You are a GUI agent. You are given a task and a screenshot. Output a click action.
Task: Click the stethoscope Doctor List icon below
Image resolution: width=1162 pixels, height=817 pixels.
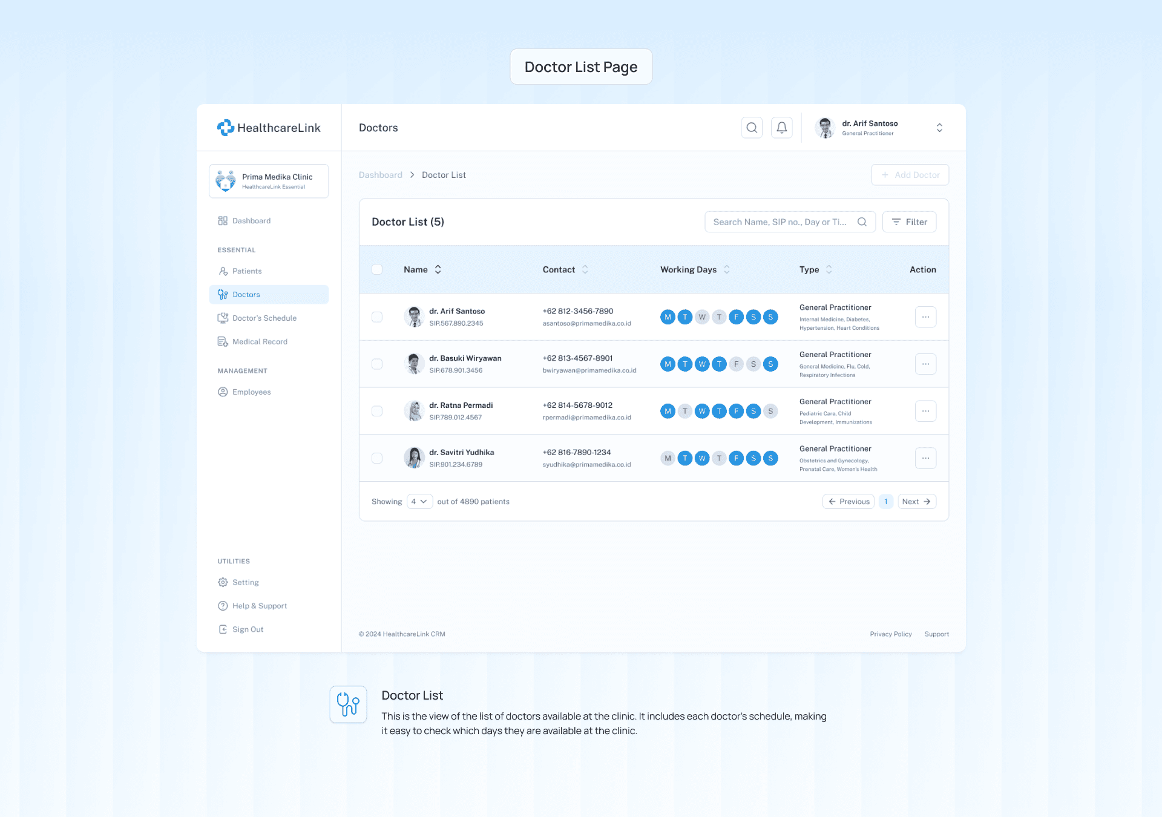348,704
